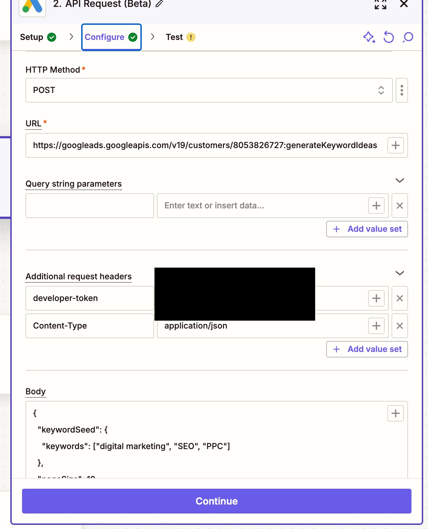Image resolution: width=428 pixels, height=529 pixels.
Task: Click the "keywords" line in Body JSON
Action: (x=136, y=446)
